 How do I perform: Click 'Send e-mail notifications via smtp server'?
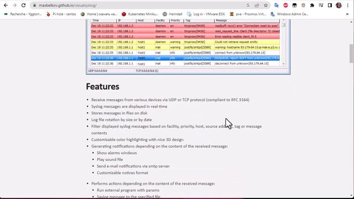133,166
